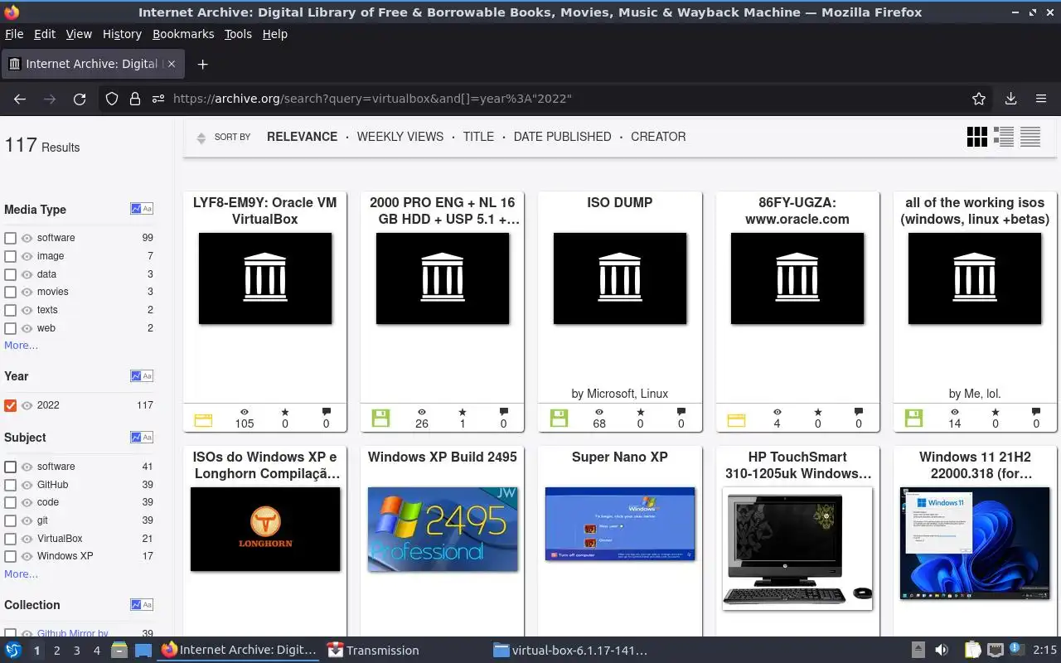Toggle sort direction arrows beside SORT BY

click(x=201, y=138)
